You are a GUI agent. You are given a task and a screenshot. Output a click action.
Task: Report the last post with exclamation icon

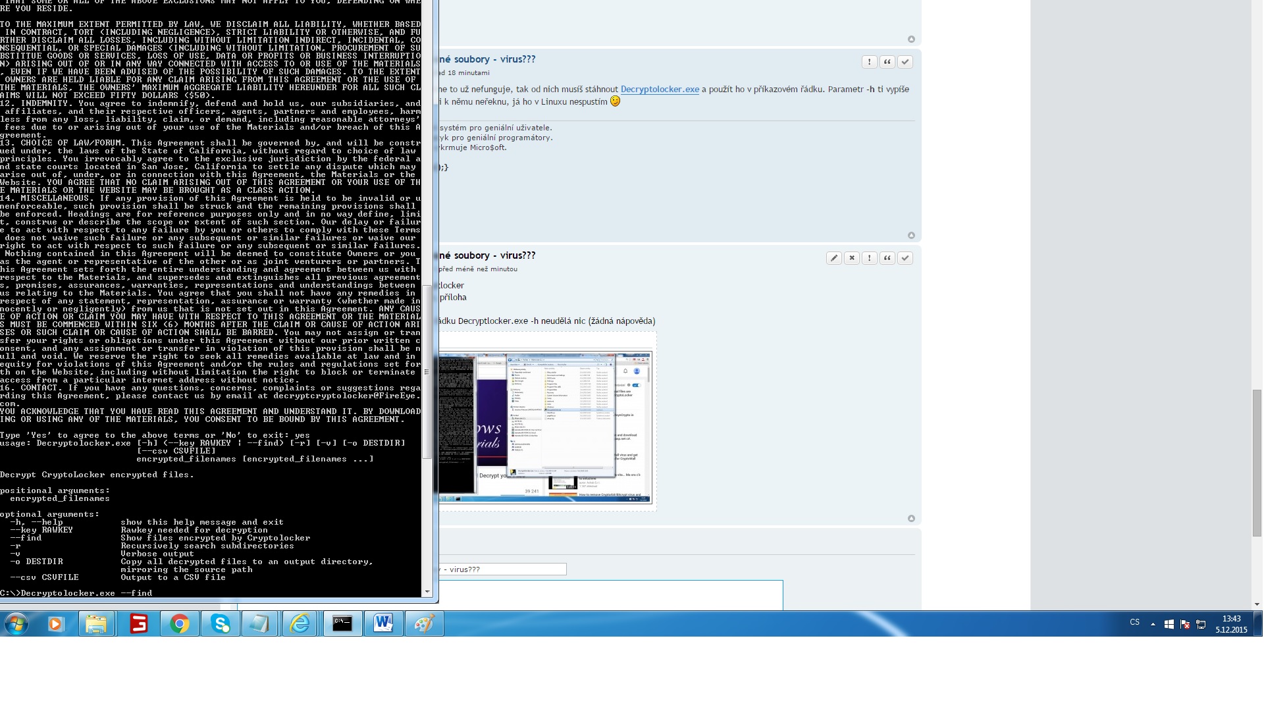coord(870,258)
